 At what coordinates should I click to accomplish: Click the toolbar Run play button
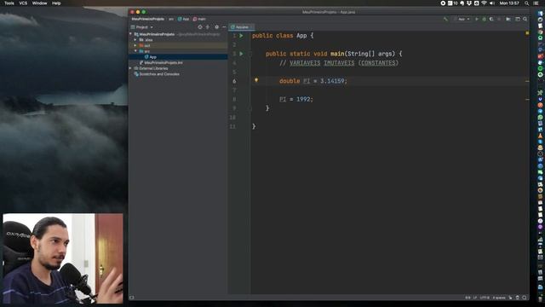[x=477, y=19]
